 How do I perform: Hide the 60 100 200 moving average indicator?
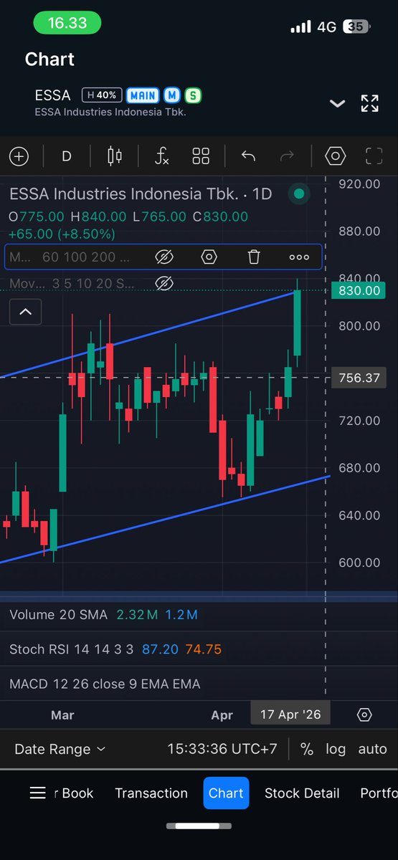point(164,257)
